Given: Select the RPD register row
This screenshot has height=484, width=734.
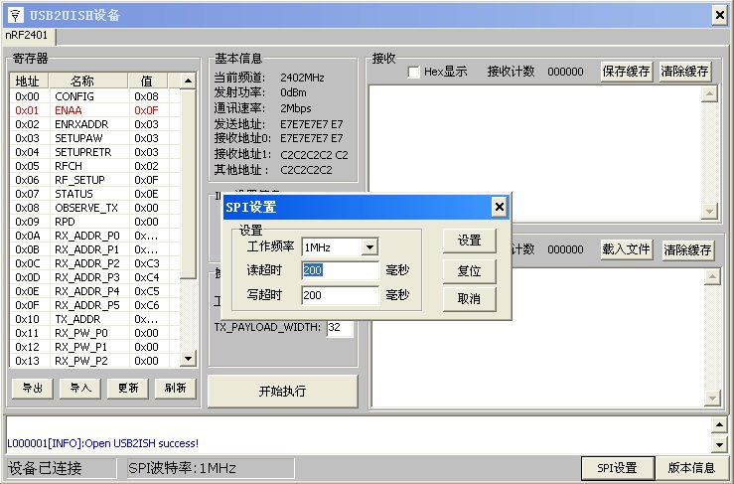Looking at the screenshot, I should (94, 222).
